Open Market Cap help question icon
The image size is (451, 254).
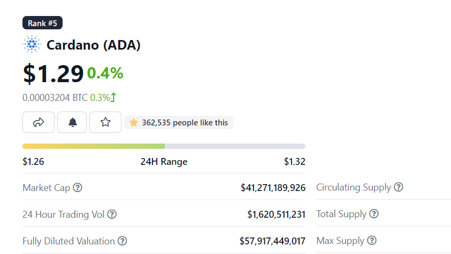coord(78,188)
